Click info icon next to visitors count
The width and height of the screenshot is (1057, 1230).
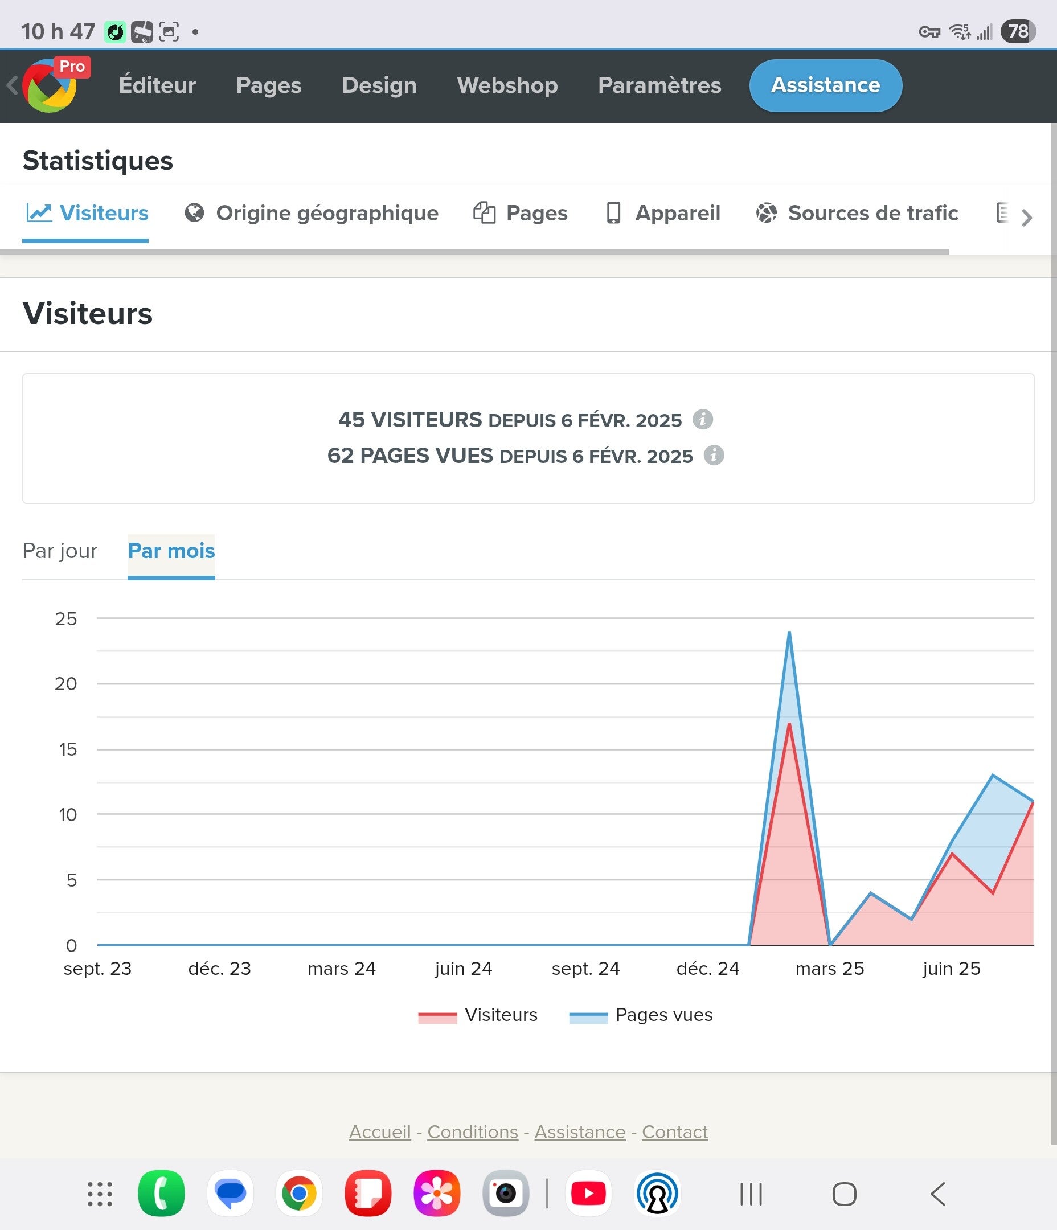click(x=703, y=419)
